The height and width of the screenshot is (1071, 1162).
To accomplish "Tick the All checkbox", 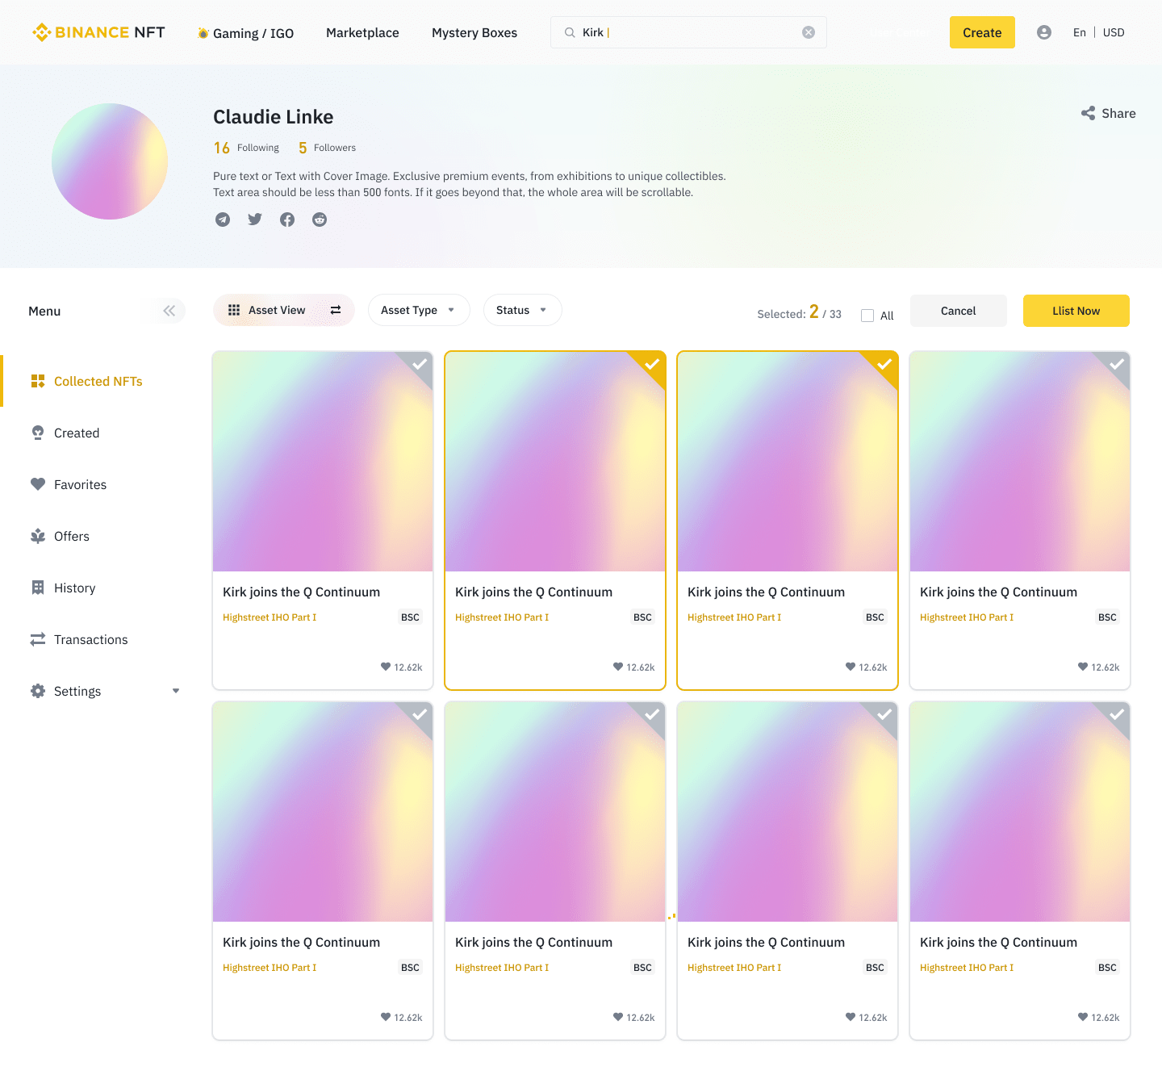I will pyautogui.click(x=867, y=316).
